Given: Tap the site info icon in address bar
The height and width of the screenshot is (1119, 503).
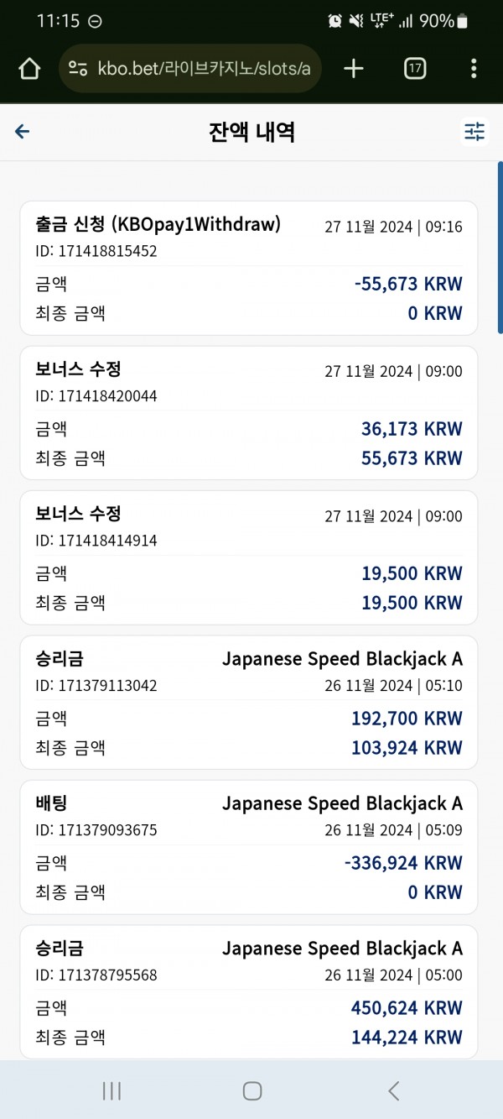Looking at the screenshot, I should coord(78,69).
